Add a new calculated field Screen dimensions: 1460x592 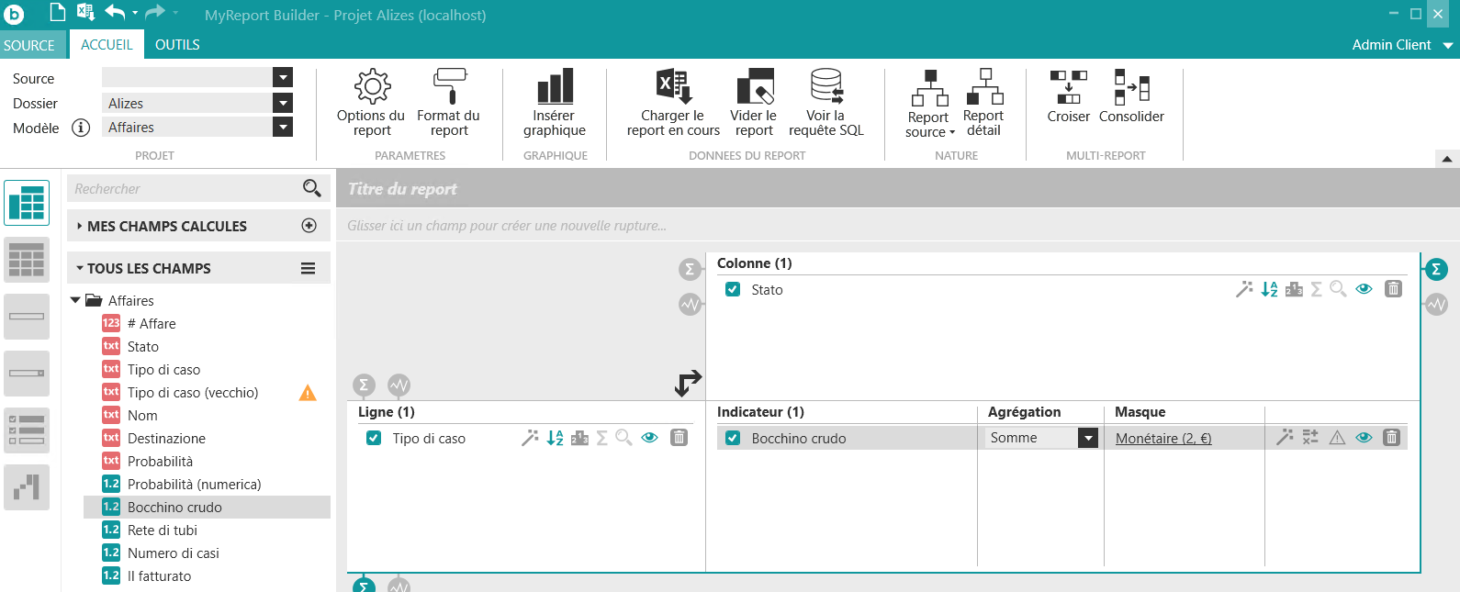point(309,226)
